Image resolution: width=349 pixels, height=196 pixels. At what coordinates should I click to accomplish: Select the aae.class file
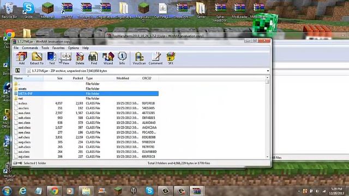click(x=86, y=132)
